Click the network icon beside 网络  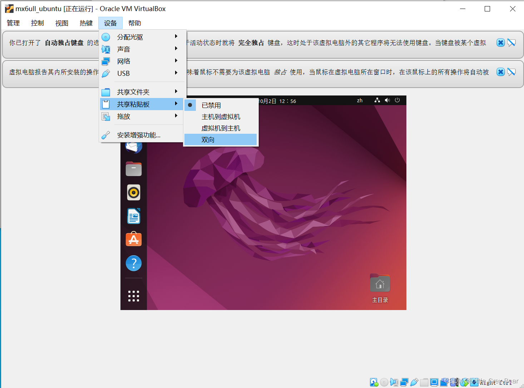(x=106, y=61)
